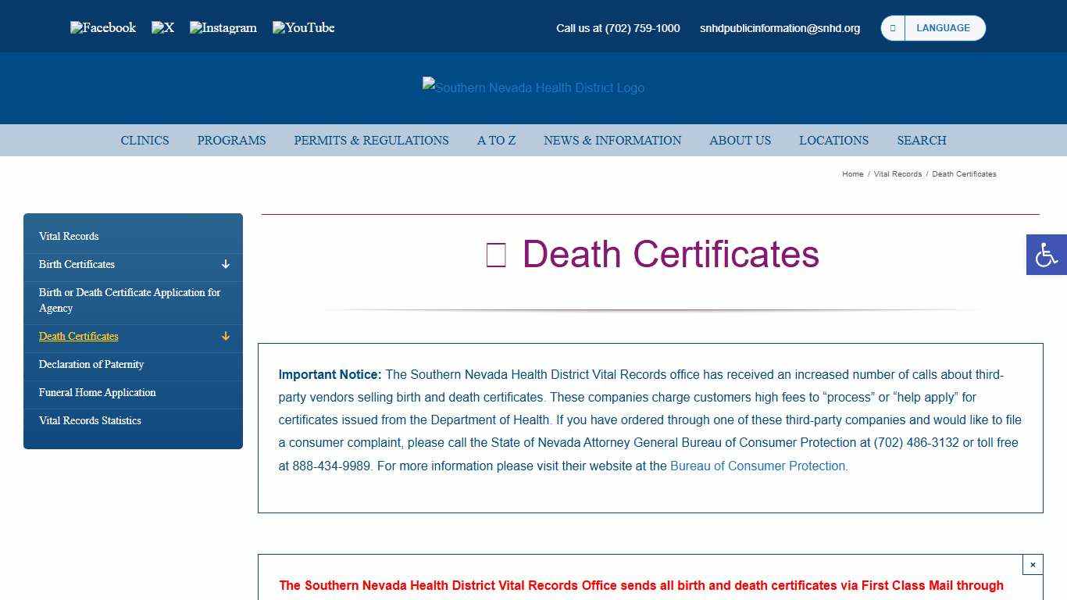Open the X social media icon

(x=162, y=27)
